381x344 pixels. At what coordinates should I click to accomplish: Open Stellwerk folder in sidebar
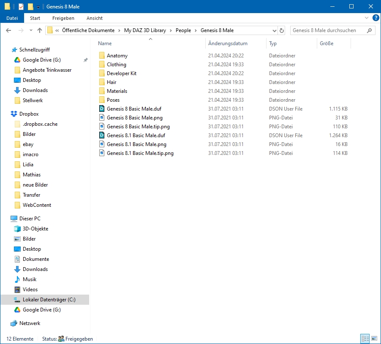pyautogui.click(x=33, y=100)
